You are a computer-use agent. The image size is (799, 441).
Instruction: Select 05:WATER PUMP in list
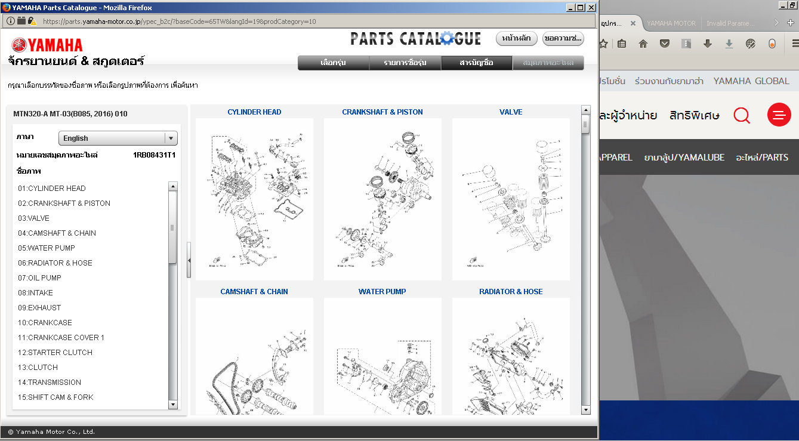point(92,248)
